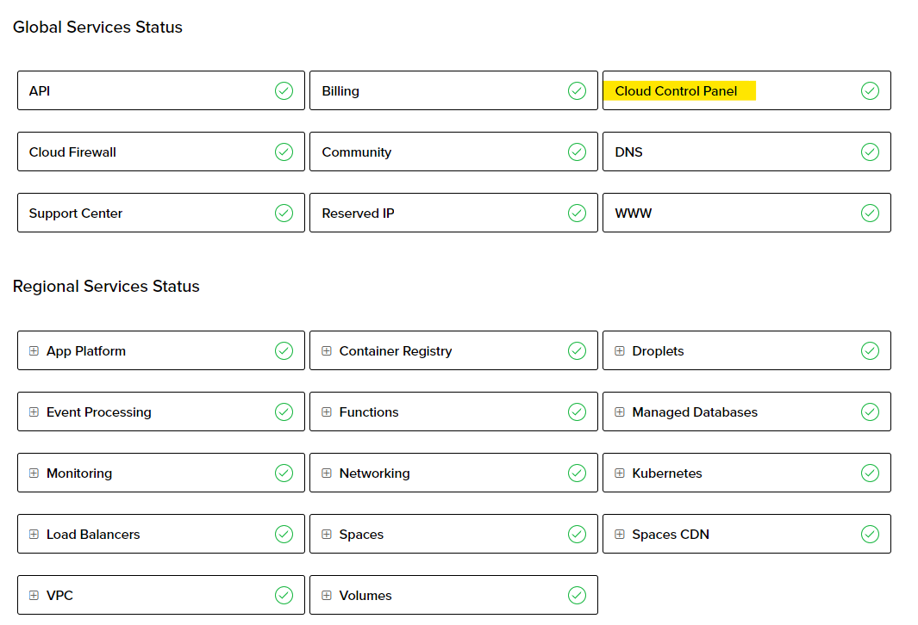Click the Droplets status checkmark icon
Screen dimensions: 918x625
[870, 350]
